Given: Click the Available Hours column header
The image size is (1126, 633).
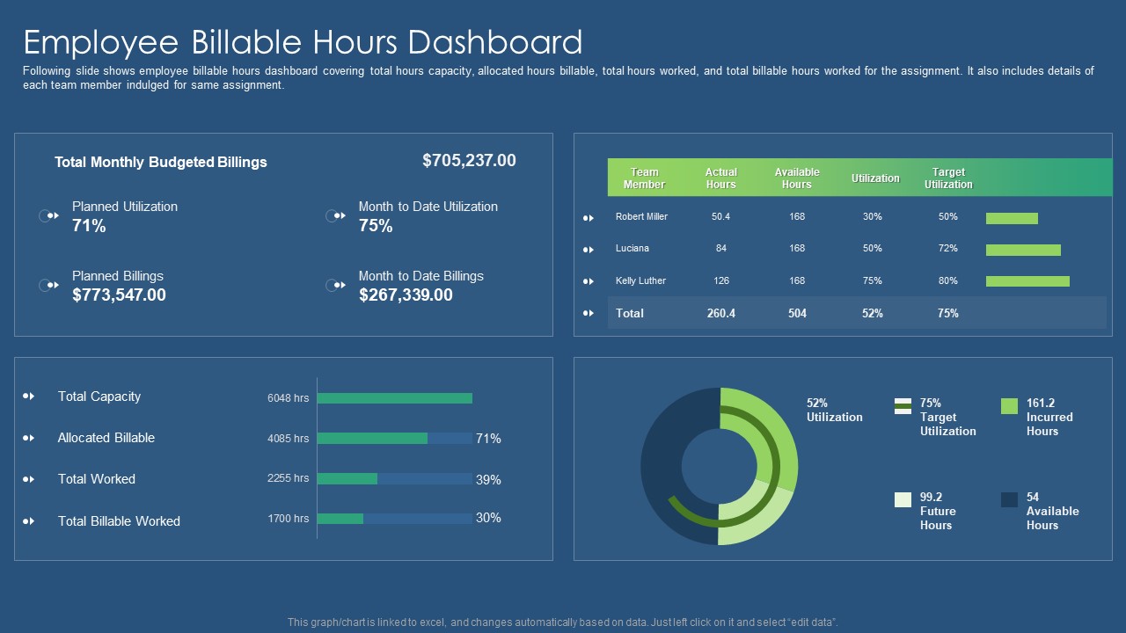Looking at the screenshot, I should (797, 178).
